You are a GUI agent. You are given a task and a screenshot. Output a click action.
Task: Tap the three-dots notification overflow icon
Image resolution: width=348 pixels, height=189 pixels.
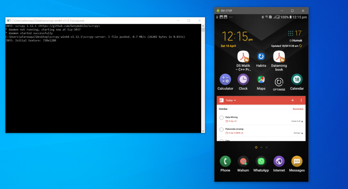click(231, 17)
